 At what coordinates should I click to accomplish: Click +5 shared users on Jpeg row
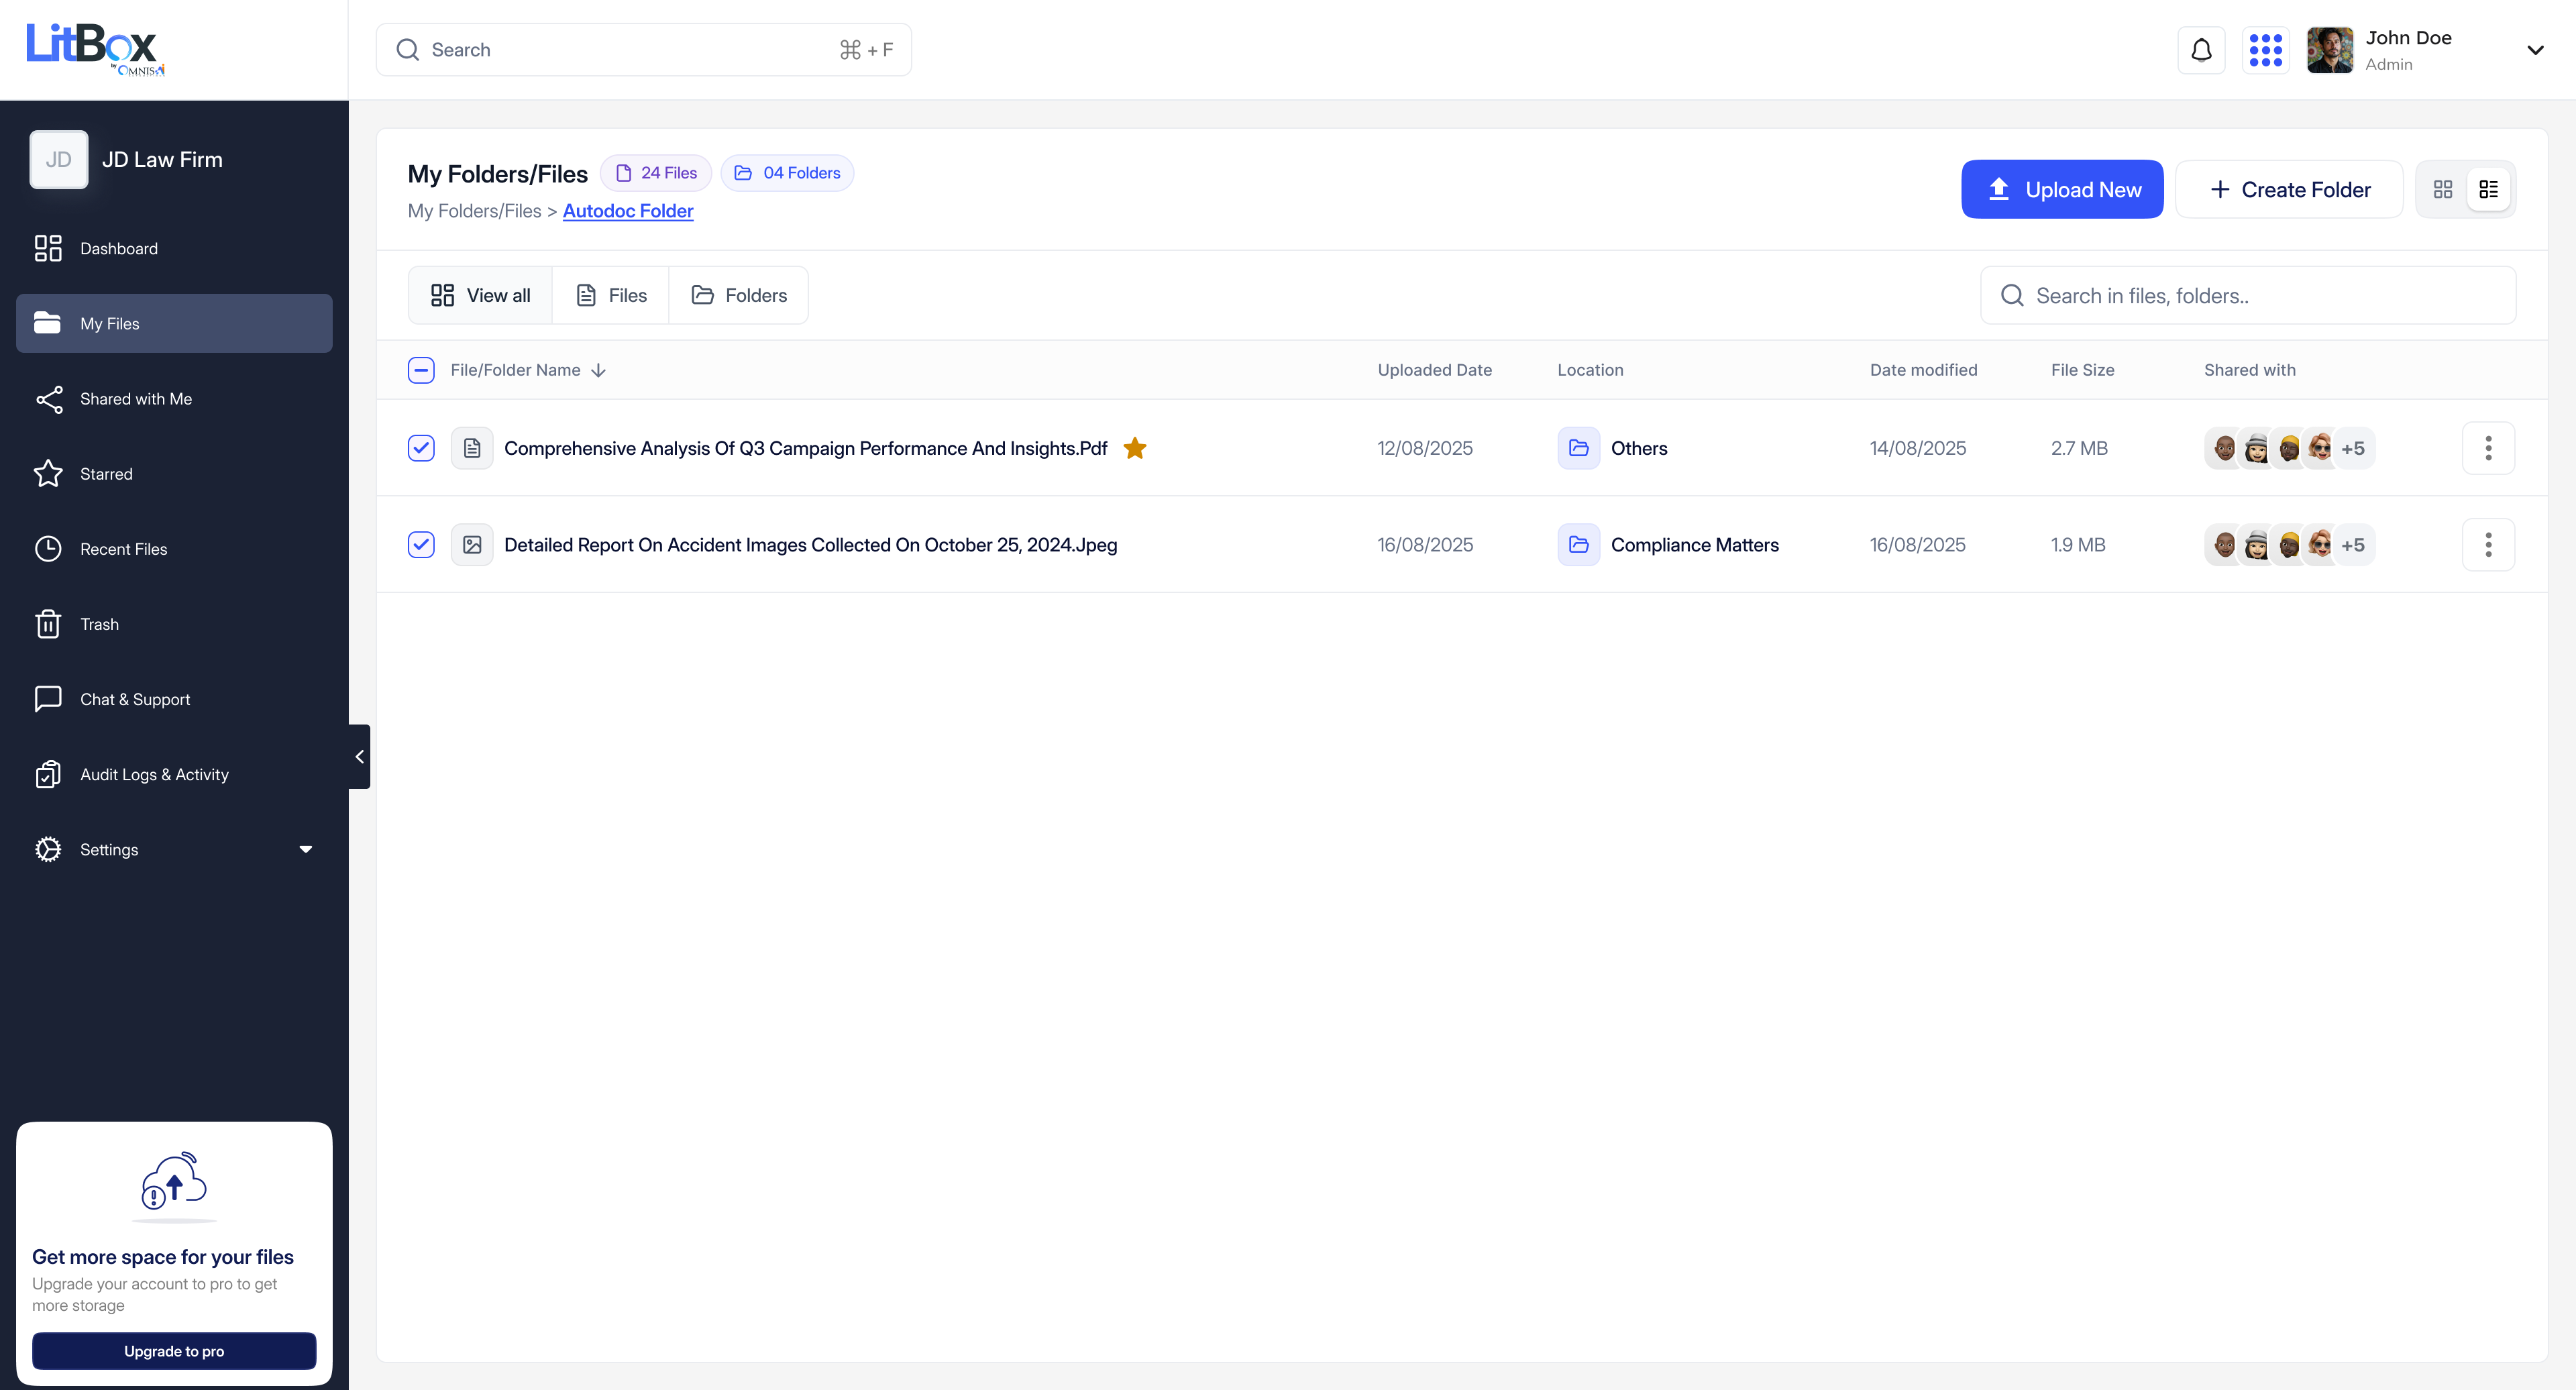coord(2353,545)
